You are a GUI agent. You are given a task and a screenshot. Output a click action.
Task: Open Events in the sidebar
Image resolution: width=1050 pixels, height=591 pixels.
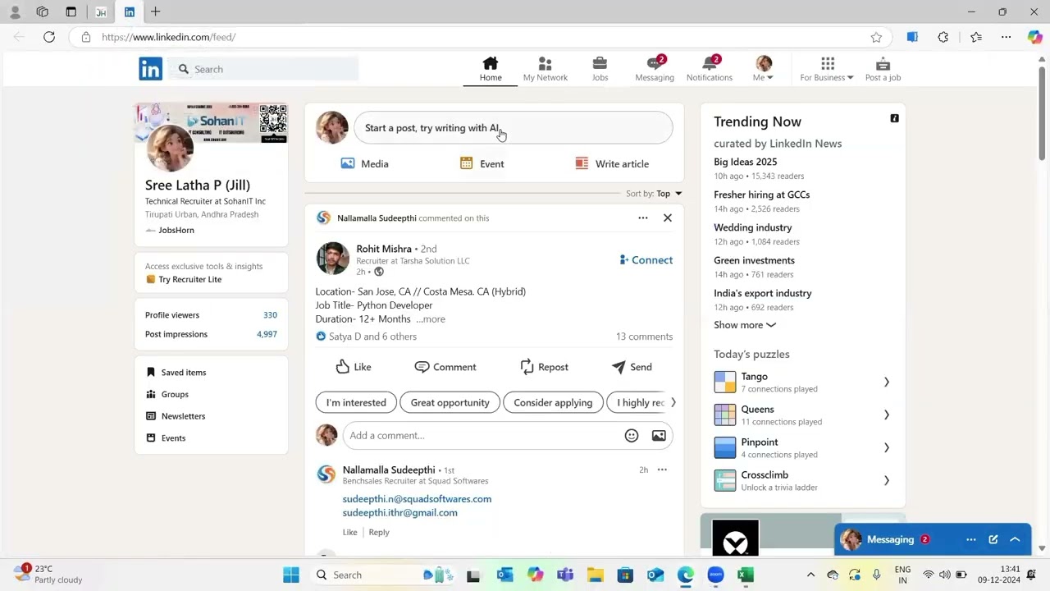[165, 438]
